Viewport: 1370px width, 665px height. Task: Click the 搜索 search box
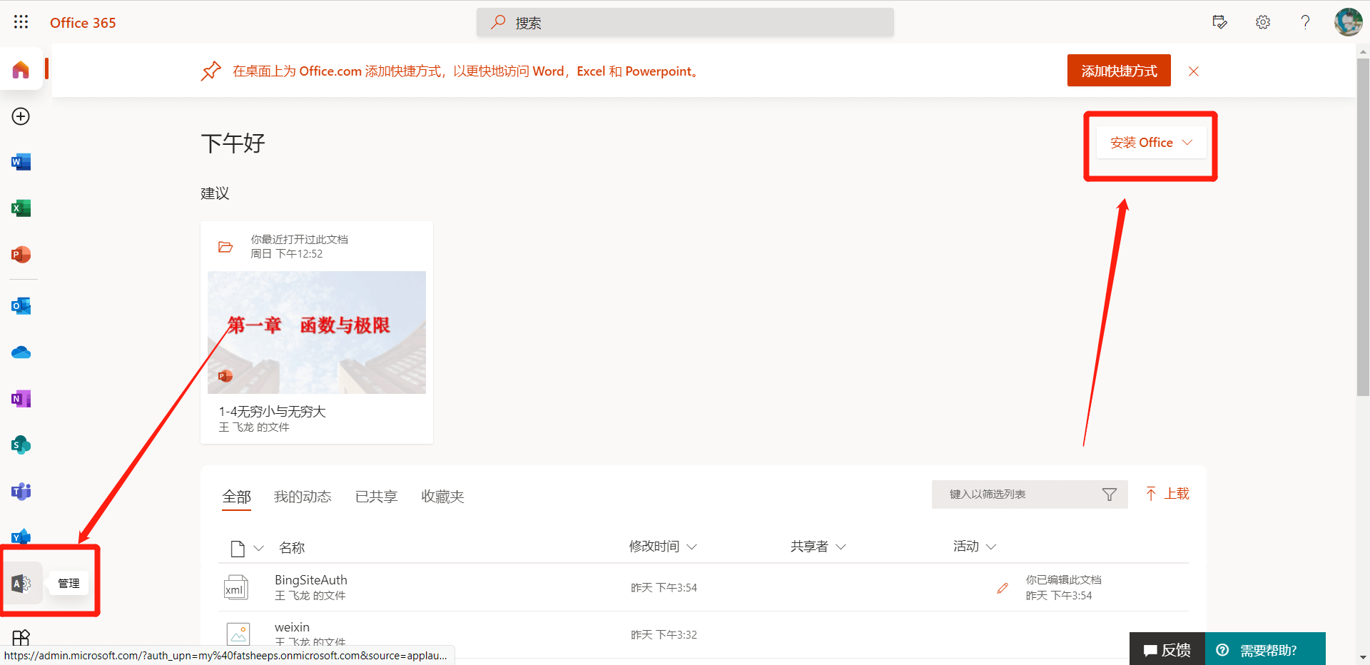[x=685, y=23]
